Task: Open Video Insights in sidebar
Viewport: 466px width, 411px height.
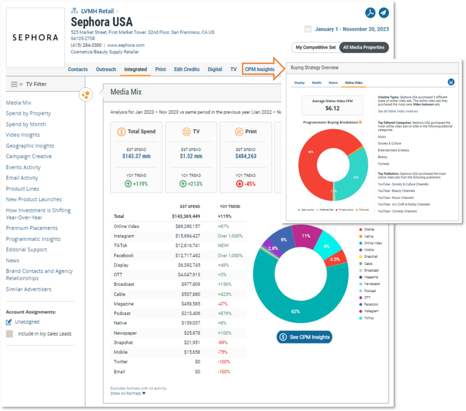Action: (x=23, y=135)
